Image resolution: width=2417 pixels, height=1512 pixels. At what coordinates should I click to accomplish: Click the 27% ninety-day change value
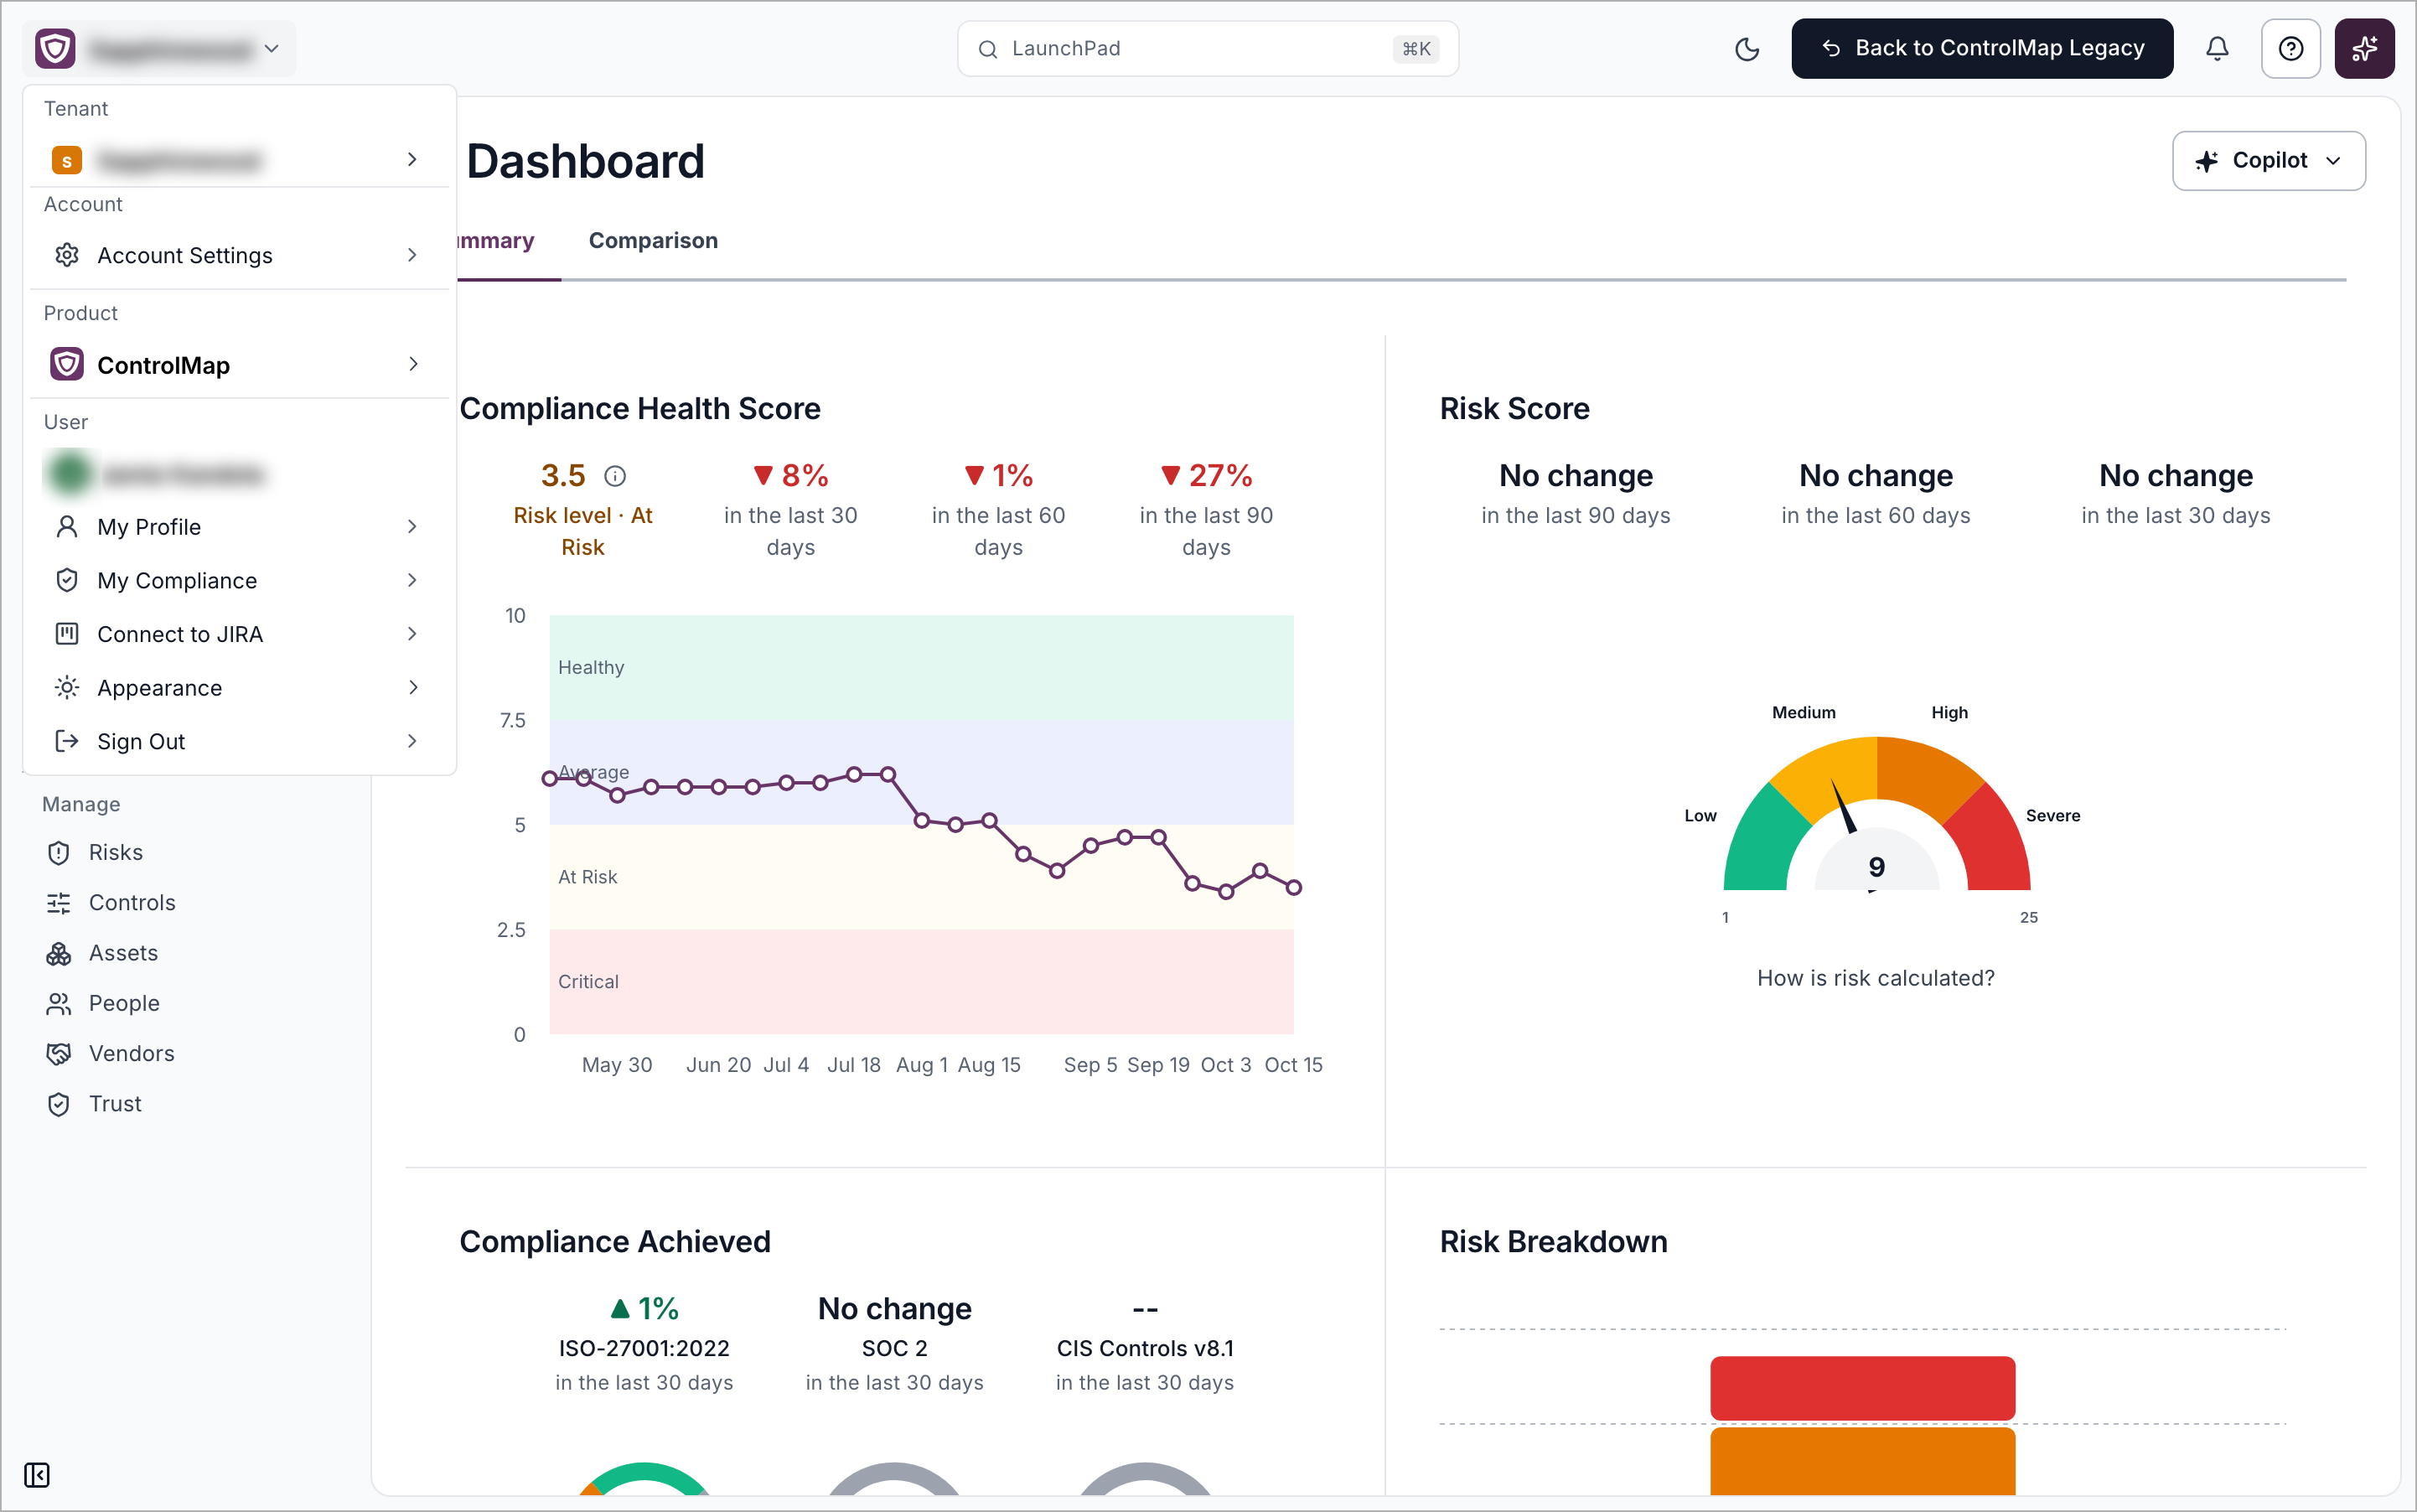pos(1207,476)
